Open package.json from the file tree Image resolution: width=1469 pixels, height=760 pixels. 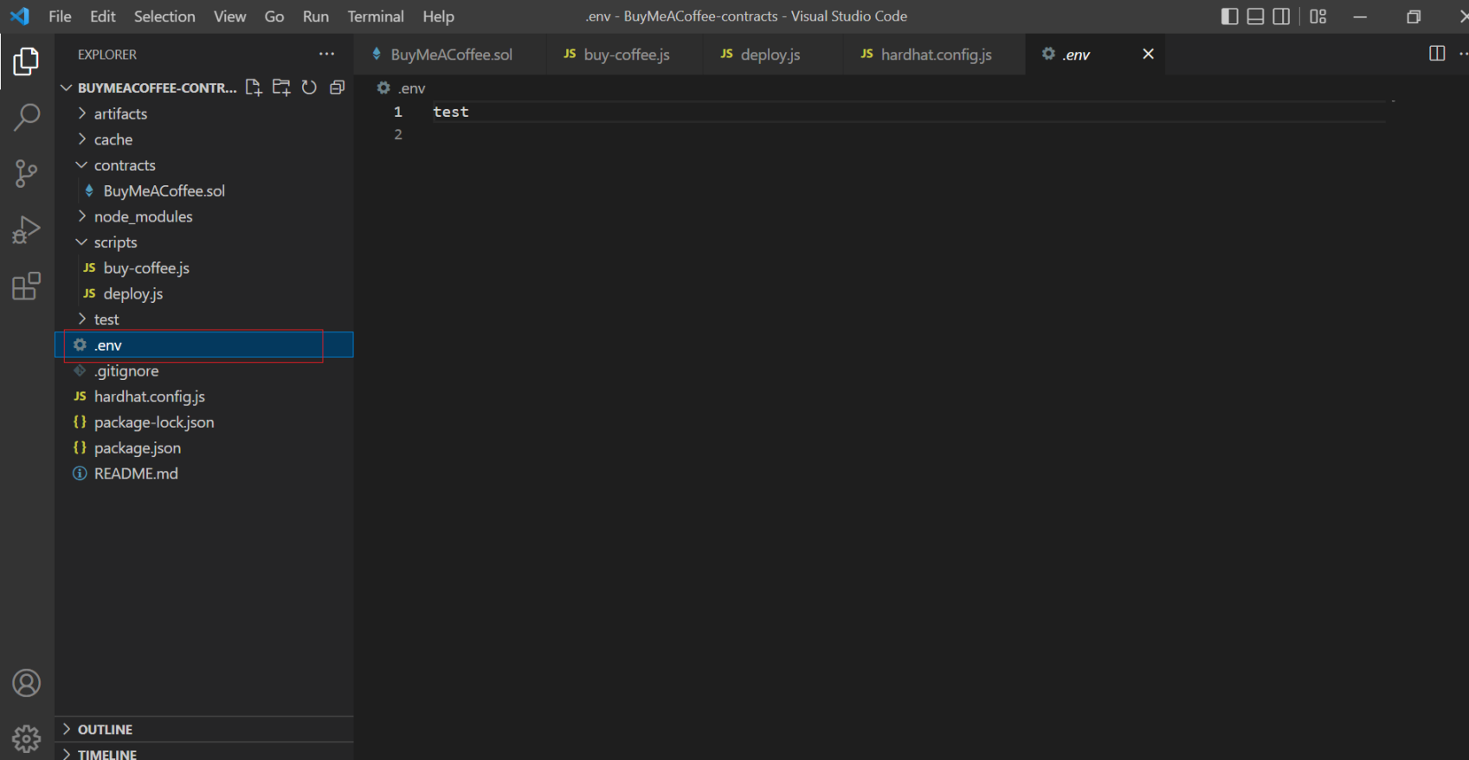point(137,448)
